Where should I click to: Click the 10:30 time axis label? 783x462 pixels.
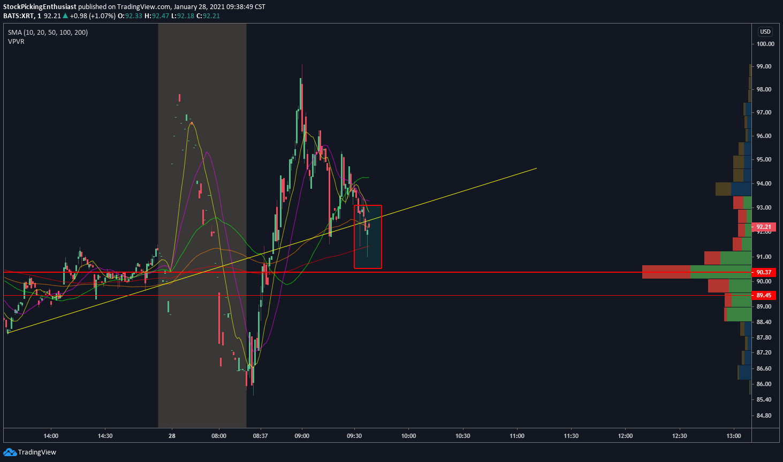(462, 436)
